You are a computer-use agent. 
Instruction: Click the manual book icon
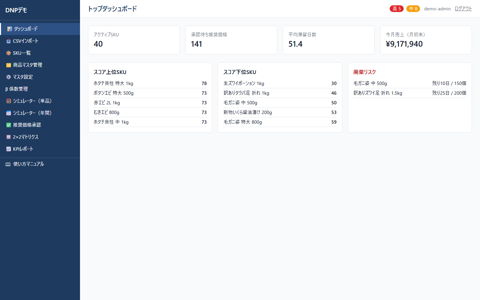(x=8, y=164)
